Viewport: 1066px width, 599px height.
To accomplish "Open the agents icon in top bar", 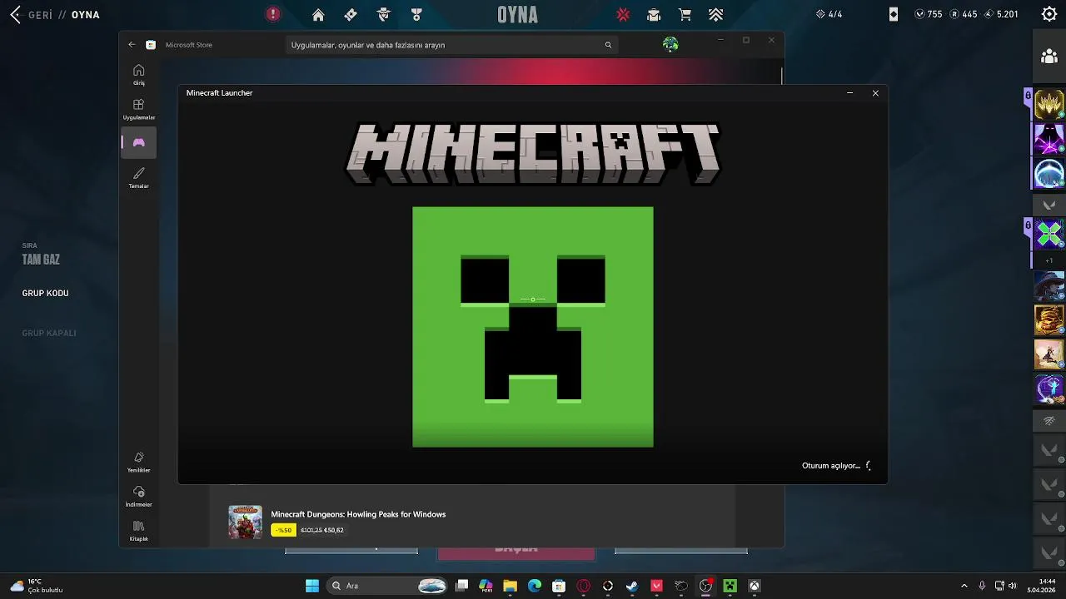I will point(383,14).
